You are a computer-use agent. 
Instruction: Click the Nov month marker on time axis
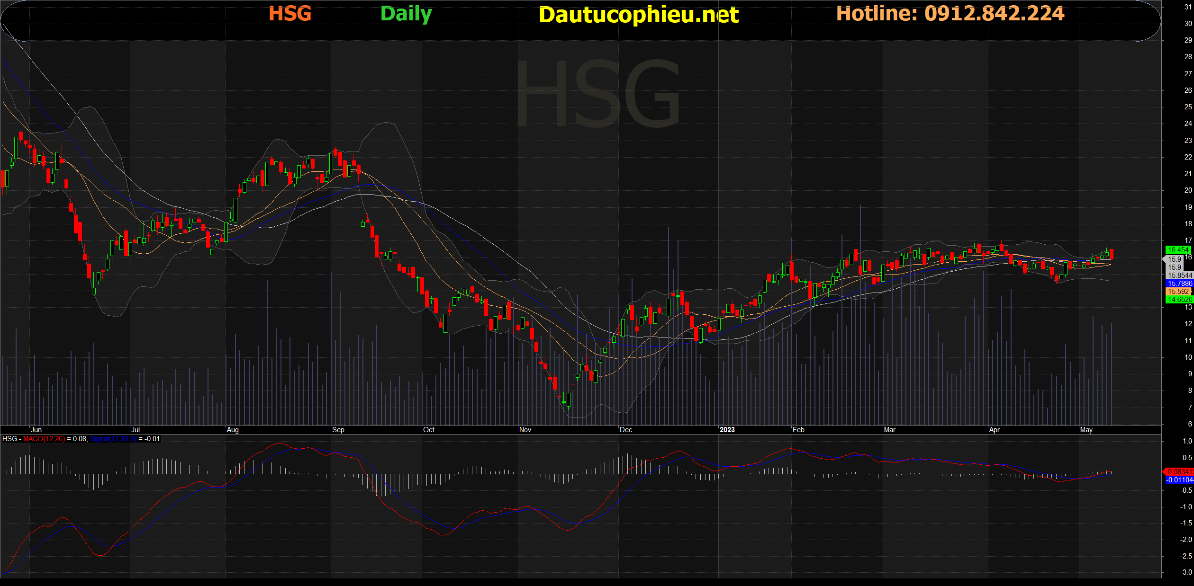pyautogui.click(x=525, y=430)
